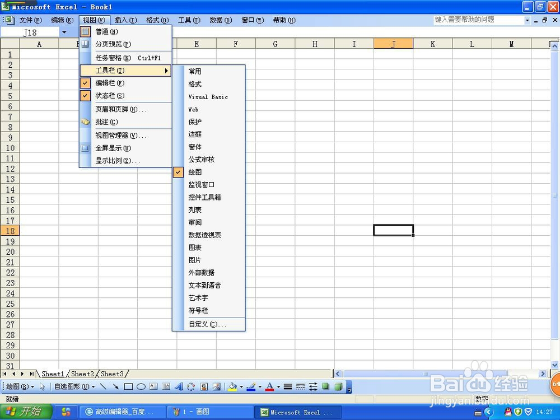The width and height of the screenshot is (560, 420).
Task: Open 显示比例 zoom dialog
Action: [x=125, y=161]
